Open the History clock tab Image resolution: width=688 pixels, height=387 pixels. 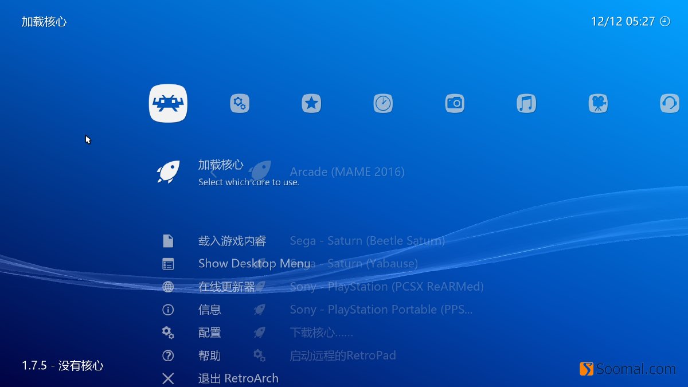(383, 103)
